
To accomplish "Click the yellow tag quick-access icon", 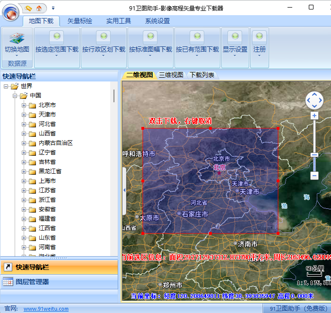I will coord(28,8).
